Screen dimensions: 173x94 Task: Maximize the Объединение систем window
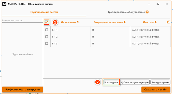(158, 4)
